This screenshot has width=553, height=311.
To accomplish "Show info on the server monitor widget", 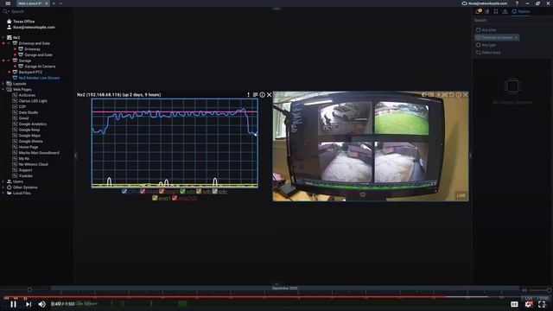I will 262,95.
